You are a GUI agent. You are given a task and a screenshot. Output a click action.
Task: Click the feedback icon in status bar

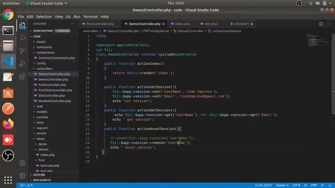coord(322,185)
